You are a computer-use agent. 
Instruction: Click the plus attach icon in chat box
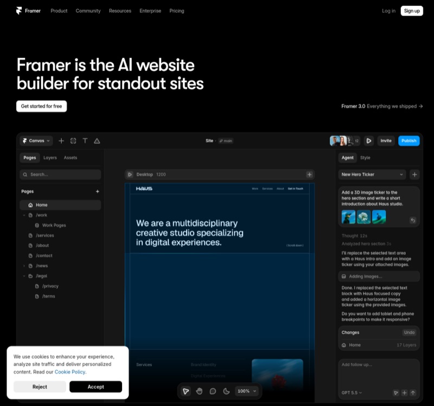[404, 393]
